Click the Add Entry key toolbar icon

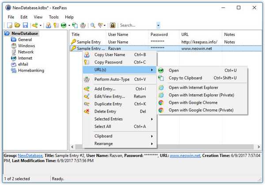point(35,25)
